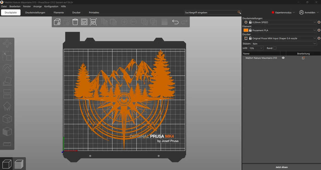This screenshot has height=170, width=321.
Task: Open the Konfiguration menu
Action: click(51, 6)
